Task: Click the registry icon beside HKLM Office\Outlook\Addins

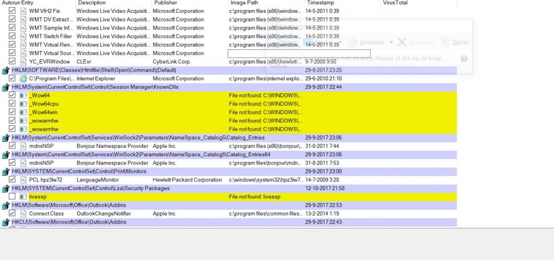Action: (6, 206)
